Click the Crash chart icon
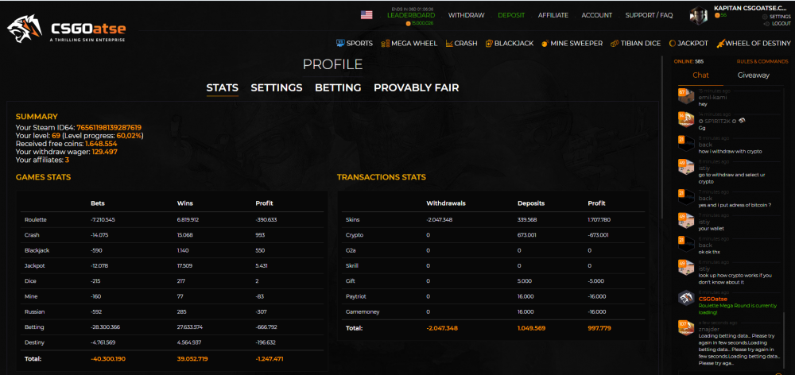Screen dimensions: 795x375 [x=449, y=44]
